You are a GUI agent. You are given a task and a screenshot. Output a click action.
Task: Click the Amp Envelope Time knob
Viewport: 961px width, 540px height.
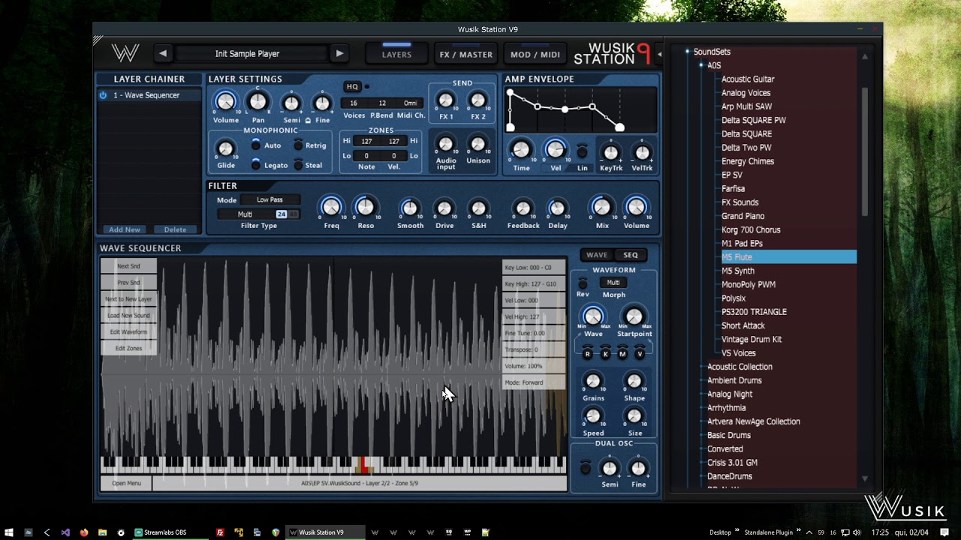[521, 150]
